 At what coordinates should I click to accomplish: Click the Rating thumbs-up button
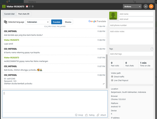pos(90,115)
